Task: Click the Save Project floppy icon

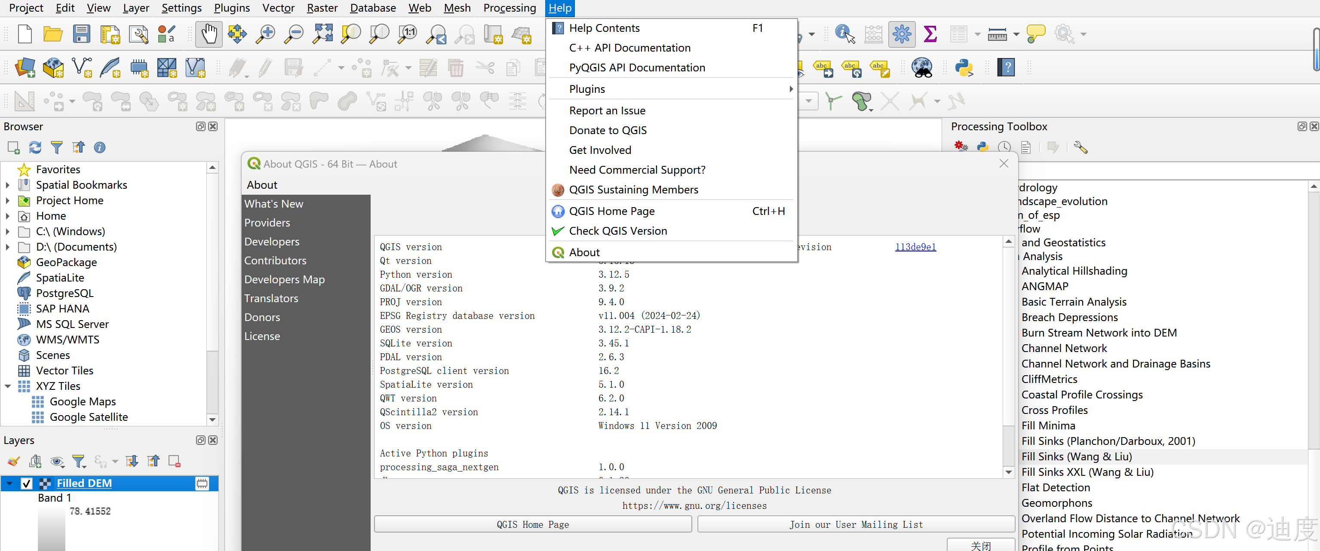Action: coord(81,34)
